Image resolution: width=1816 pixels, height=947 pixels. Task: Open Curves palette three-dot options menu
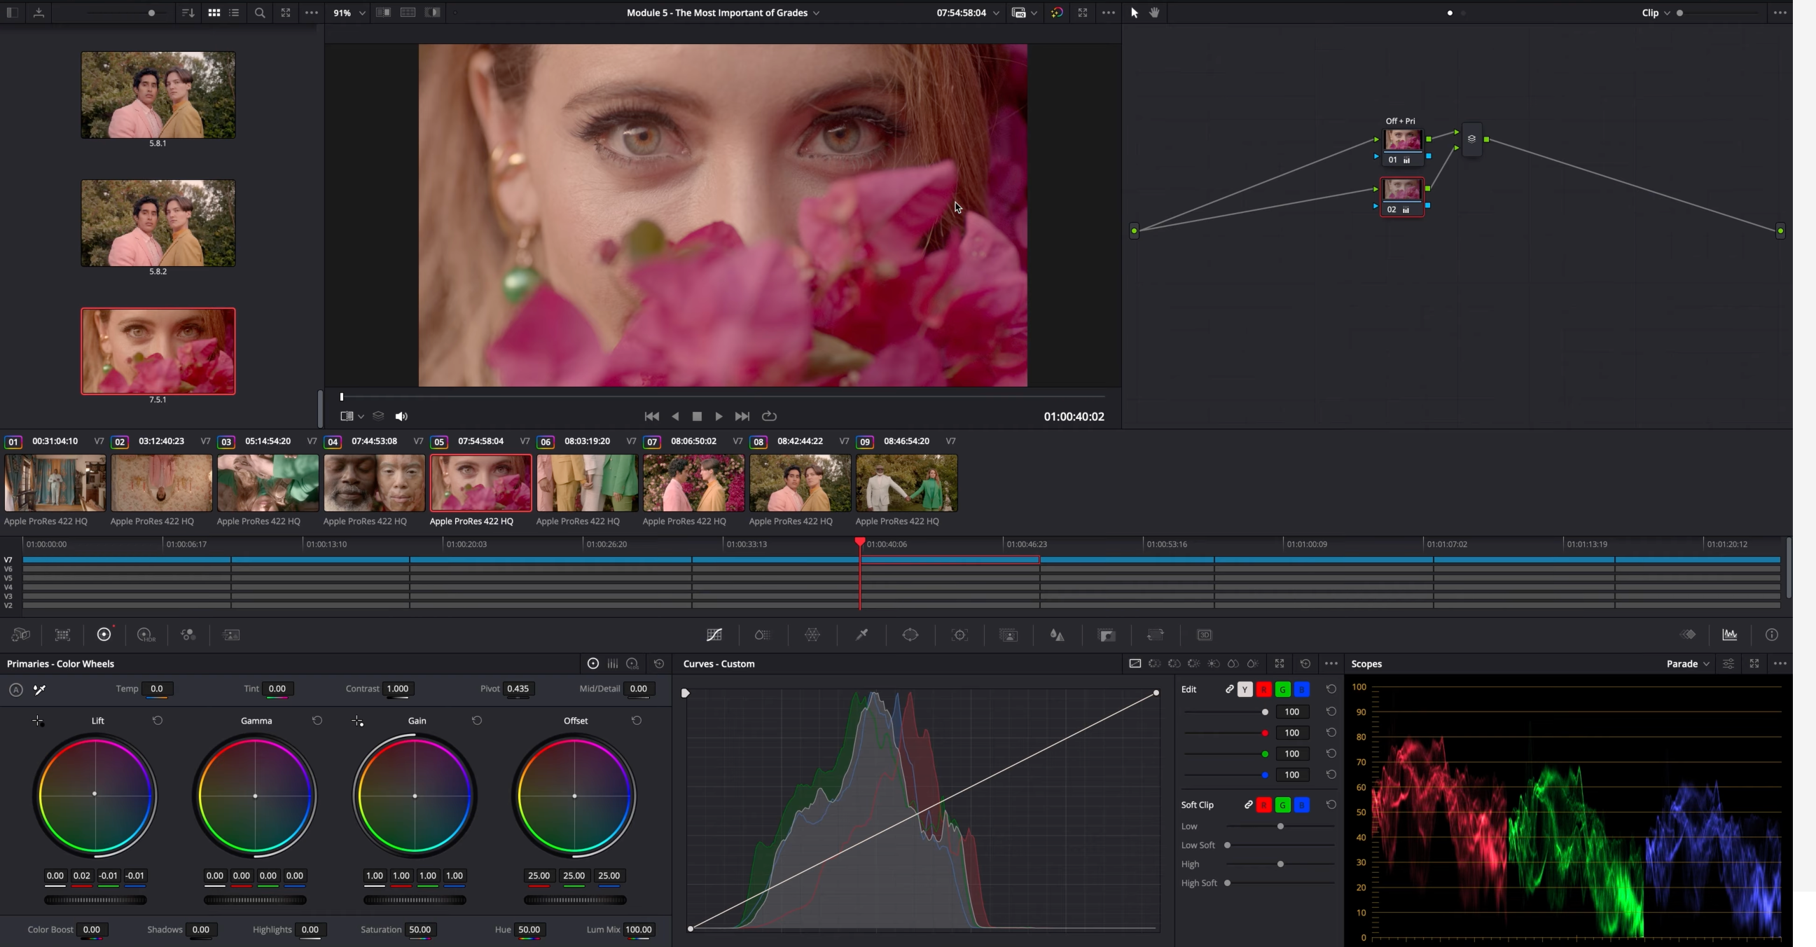[x=1331, y=663]
